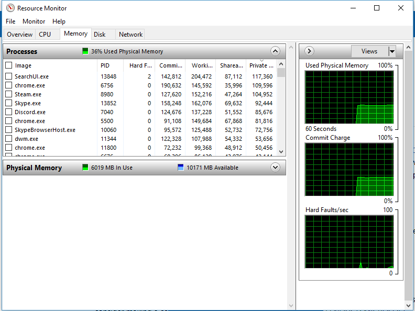Open the File menu

click(x=10, y=21)
